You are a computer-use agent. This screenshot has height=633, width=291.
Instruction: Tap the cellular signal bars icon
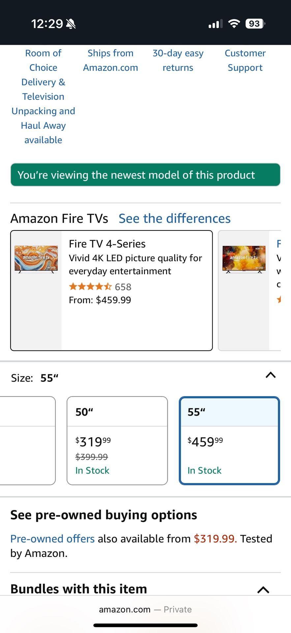(215, 24)
